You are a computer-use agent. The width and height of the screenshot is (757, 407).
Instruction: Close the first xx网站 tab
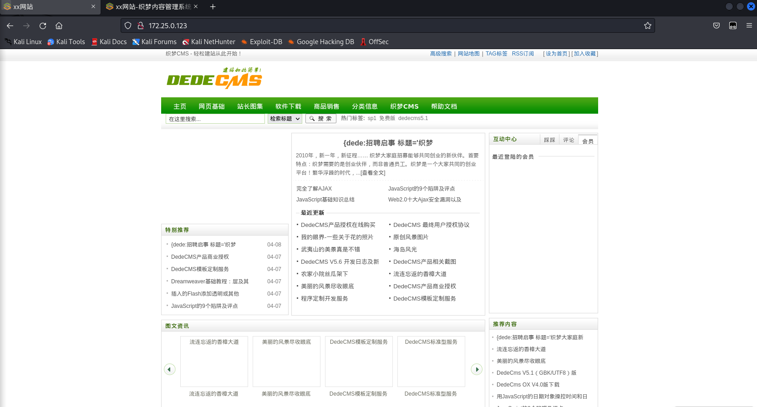pos(93,7)
